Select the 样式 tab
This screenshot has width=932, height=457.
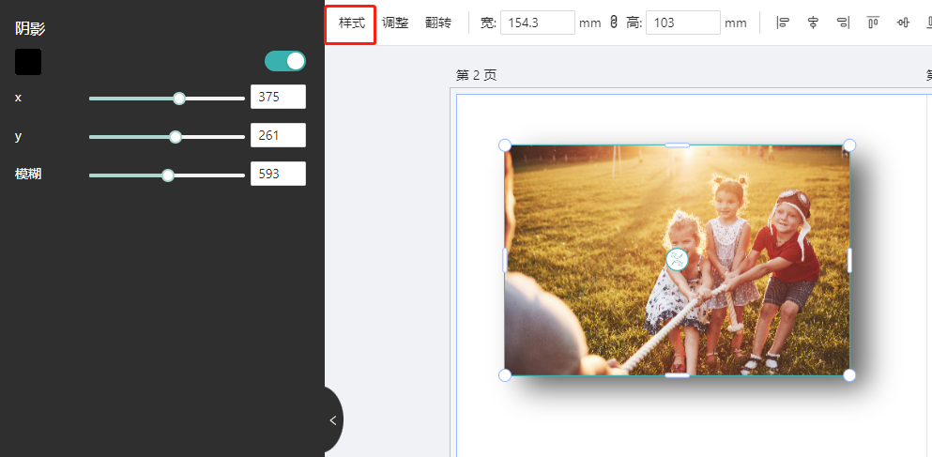click(351, 23)
